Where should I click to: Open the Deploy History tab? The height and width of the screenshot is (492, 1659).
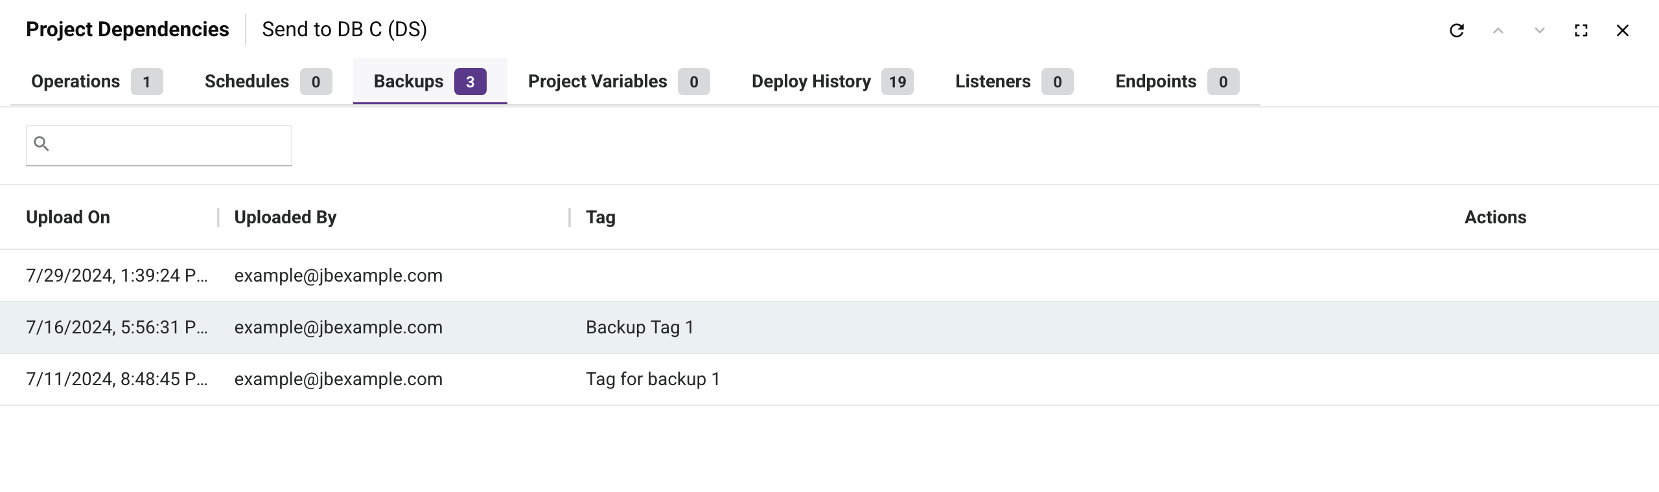pyautogui.click(x=810, y=82)
